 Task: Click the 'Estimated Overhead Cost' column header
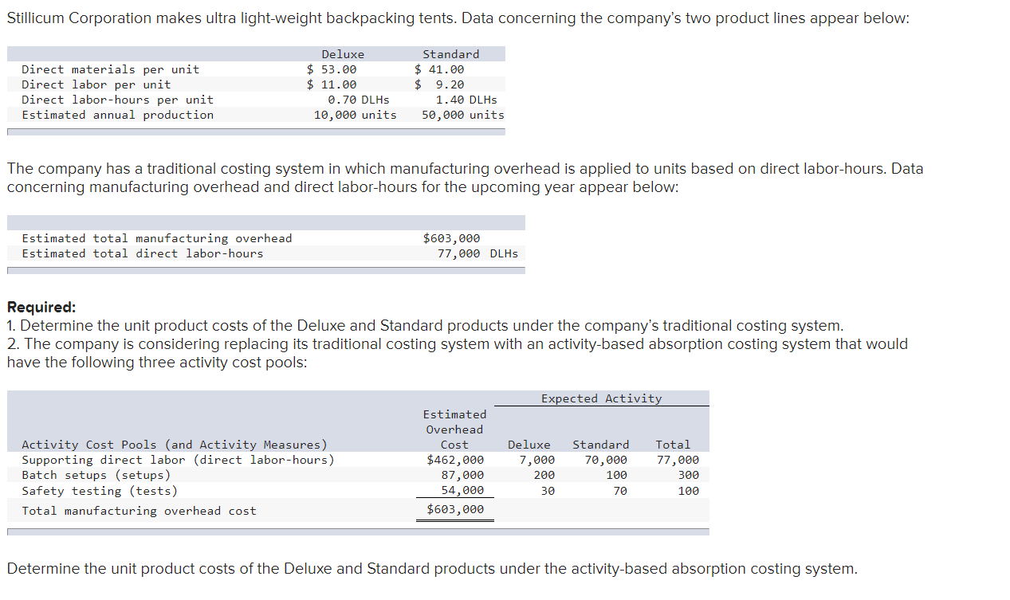tap(454, 429)
